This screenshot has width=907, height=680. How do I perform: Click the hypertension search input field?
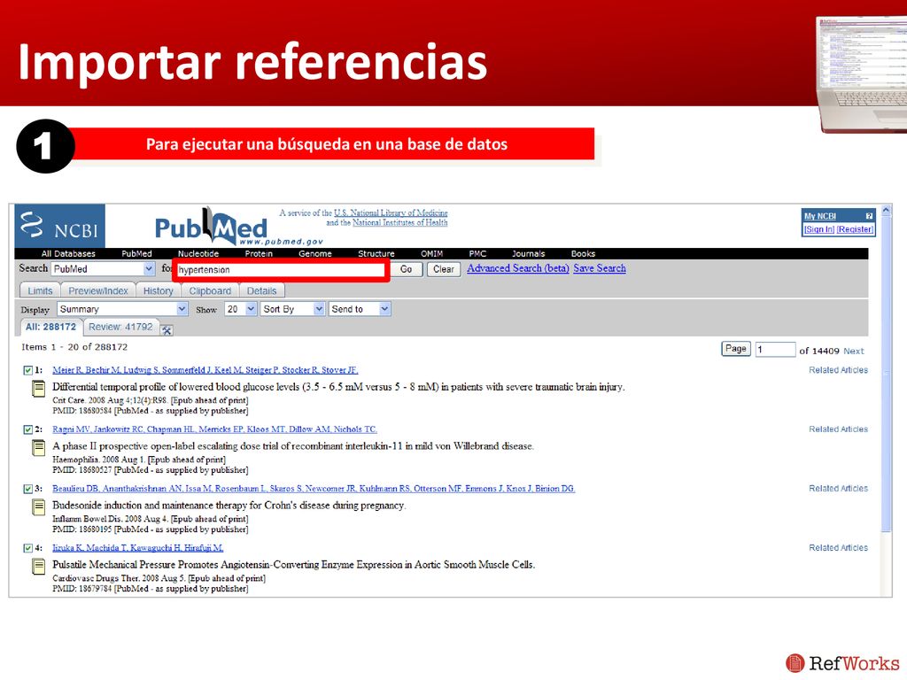click(x=281, y=269)
